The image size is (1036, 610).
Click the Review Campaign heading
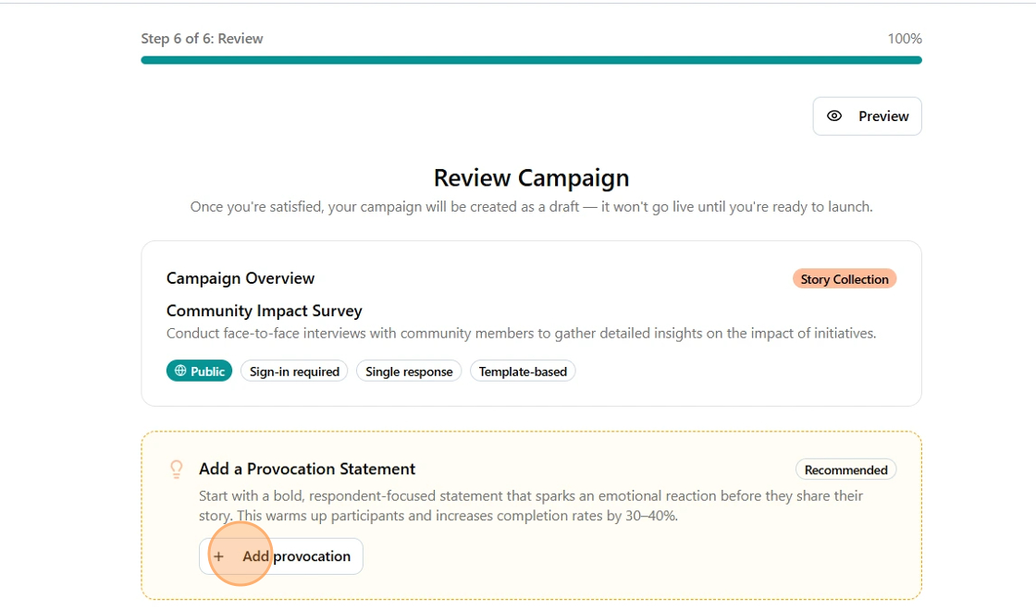[x=531, y=177]
